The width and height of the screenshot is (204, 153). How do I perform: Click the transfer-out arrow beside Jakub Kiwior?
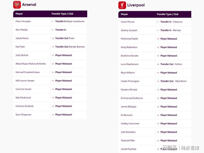coord(53,39)
